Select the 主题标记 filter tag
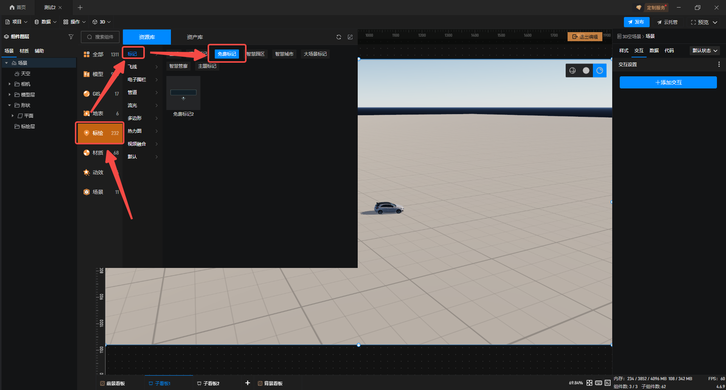This screenshot has height=390, width=726. point(207,66)
